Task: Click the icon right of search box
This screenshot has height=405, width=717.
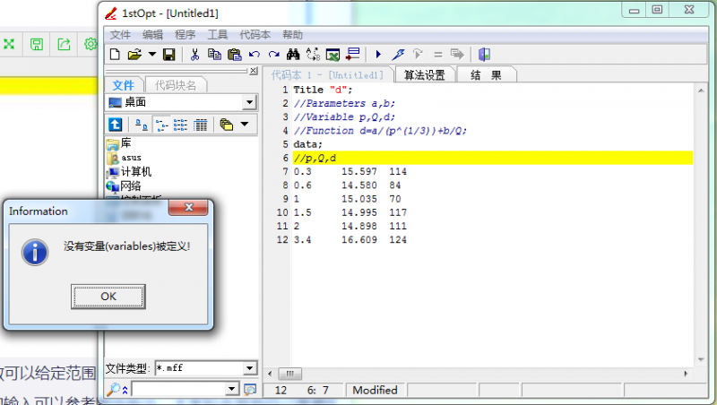Action: click(250, 390)
